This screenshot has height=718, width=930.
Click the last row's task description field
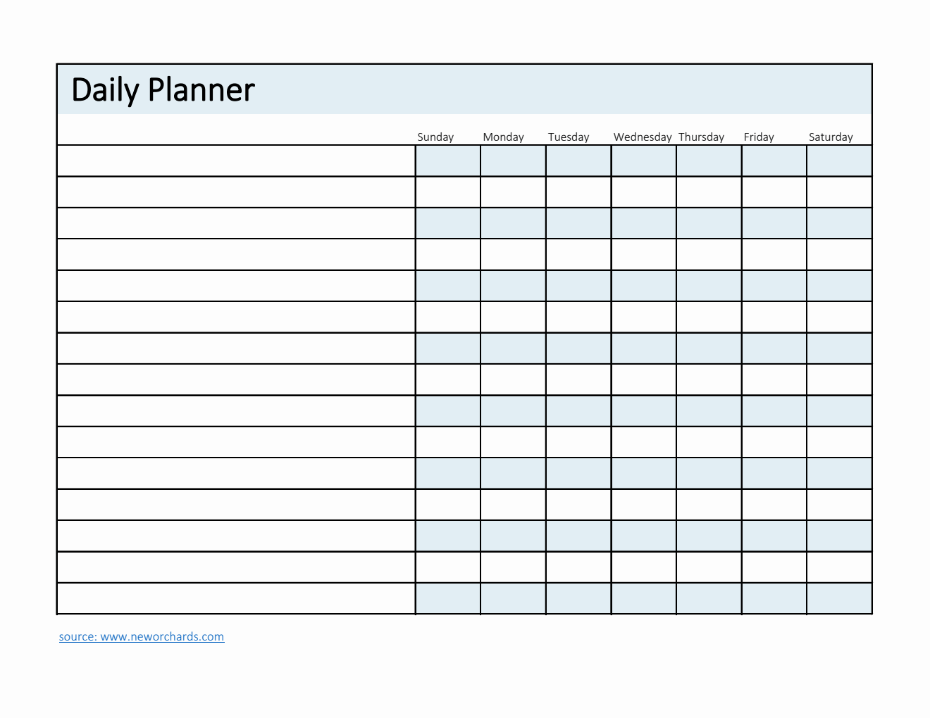(x=236, y=598)
